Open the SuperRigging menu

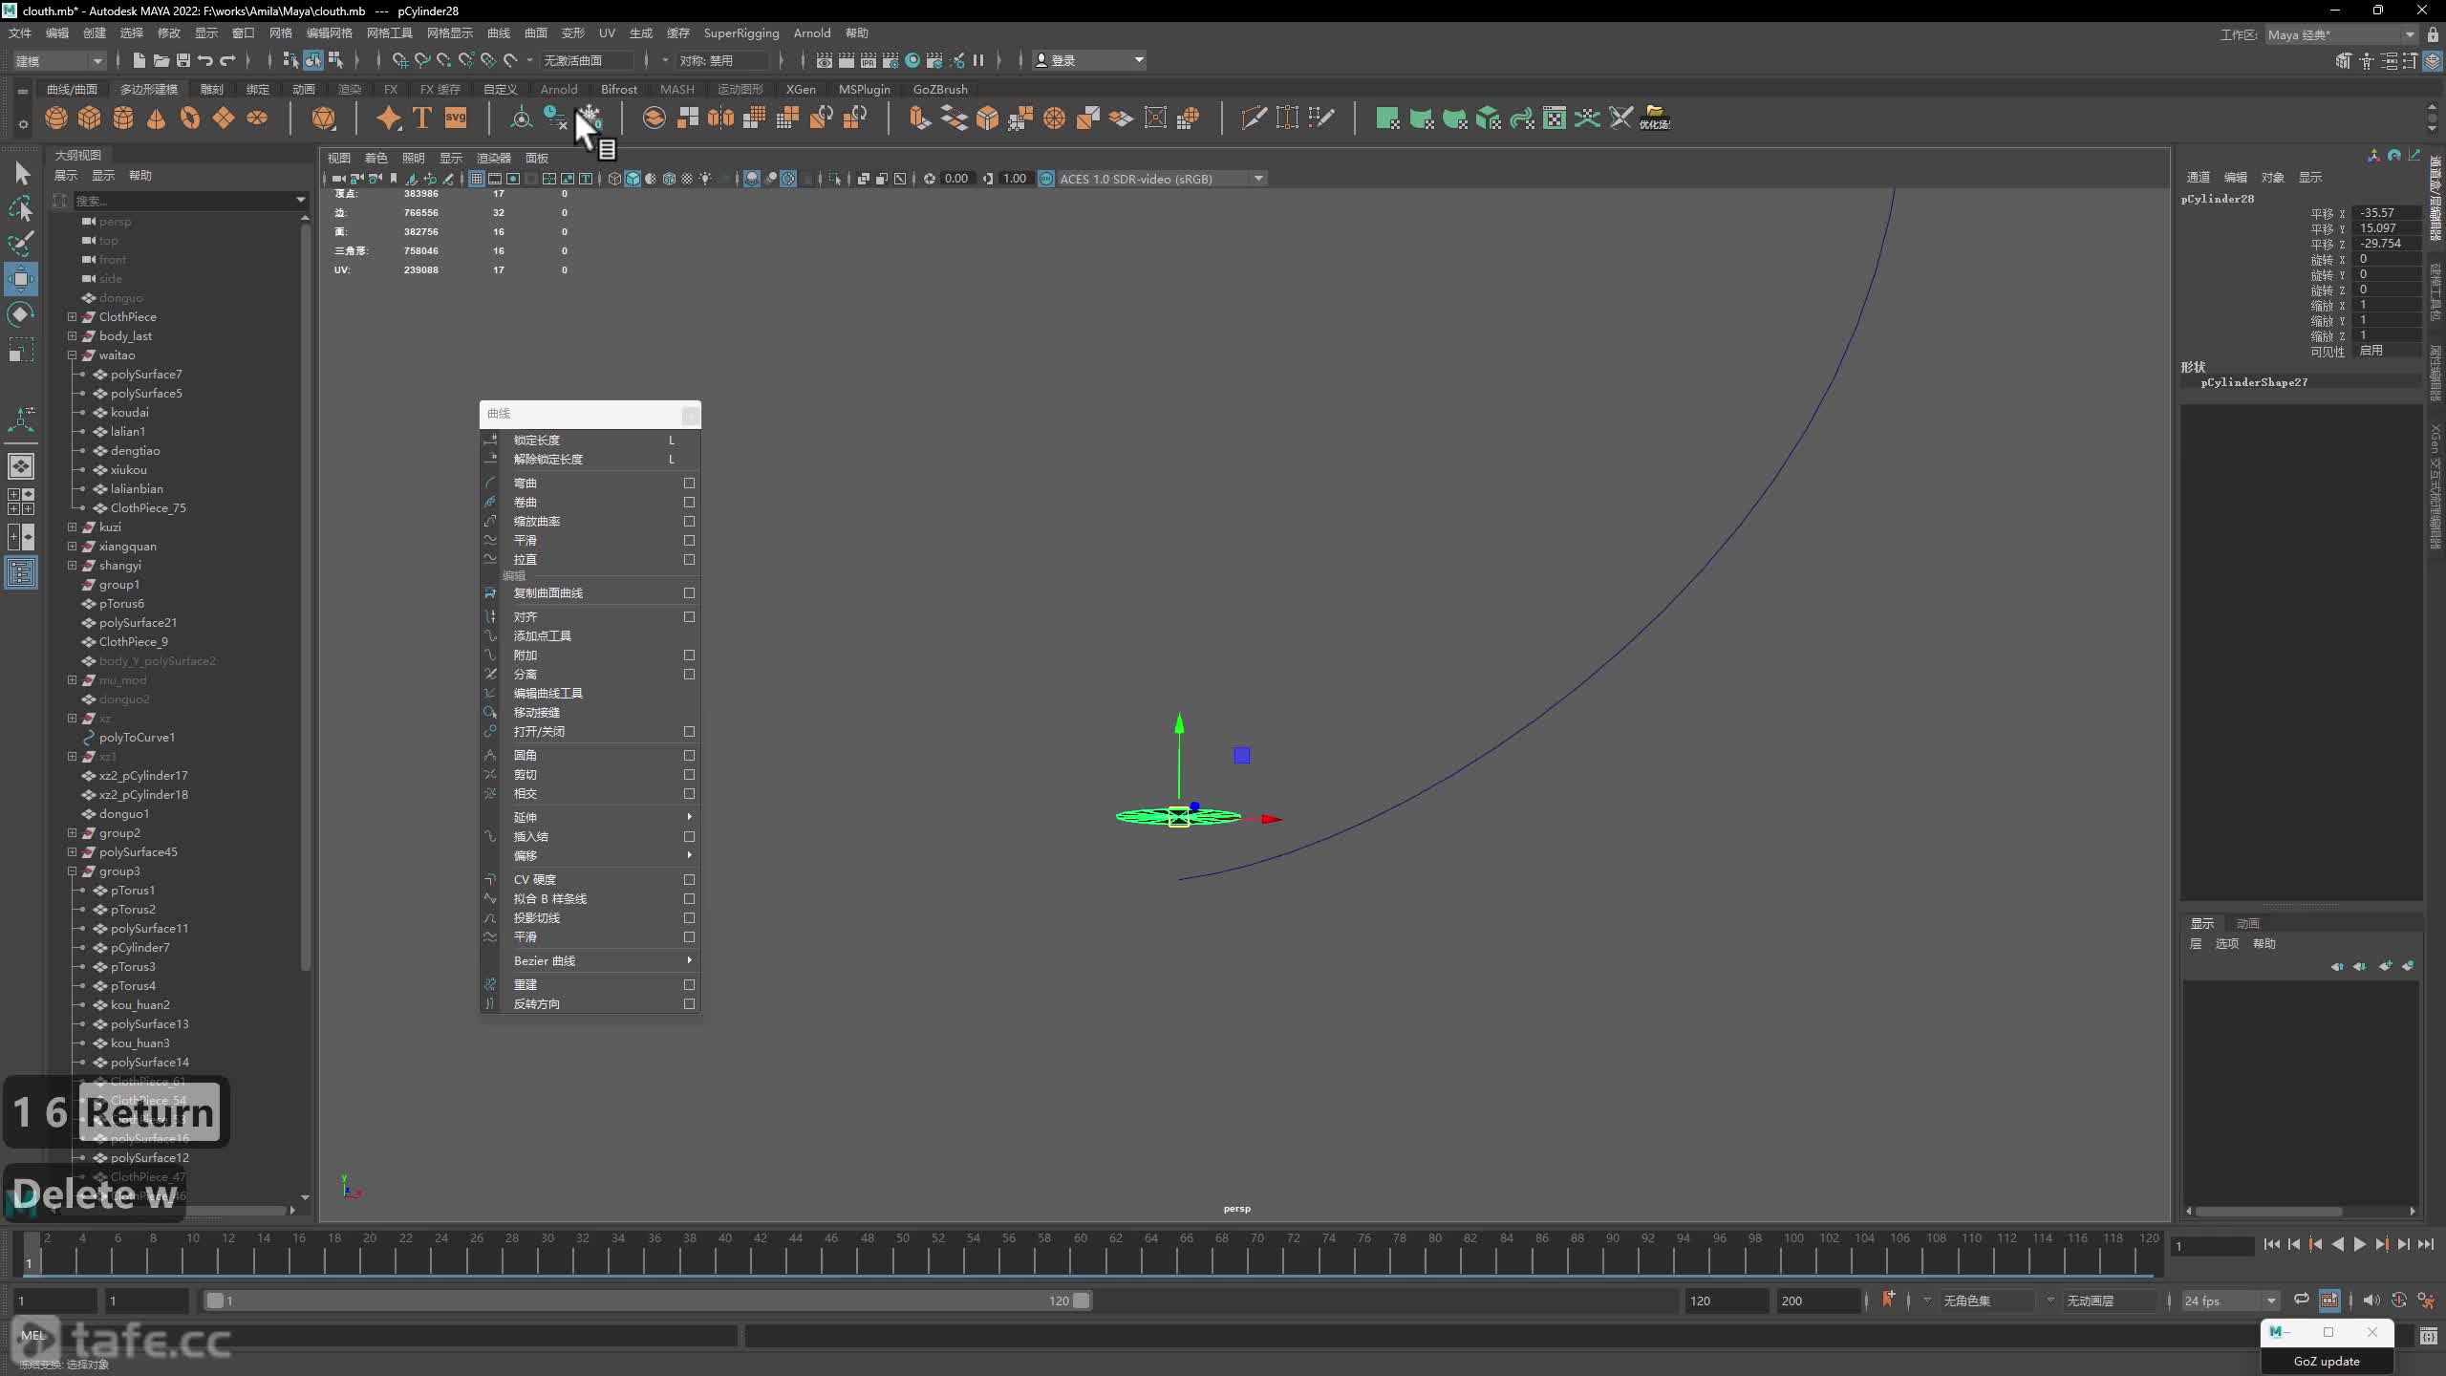click(x=741, y=33)
